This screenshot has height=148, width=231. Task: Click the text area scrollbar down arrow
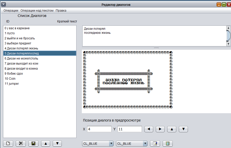pyautogui.click(x=228, y=44)
